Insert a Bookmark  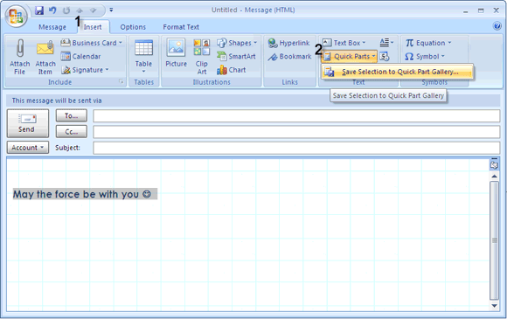289,56
